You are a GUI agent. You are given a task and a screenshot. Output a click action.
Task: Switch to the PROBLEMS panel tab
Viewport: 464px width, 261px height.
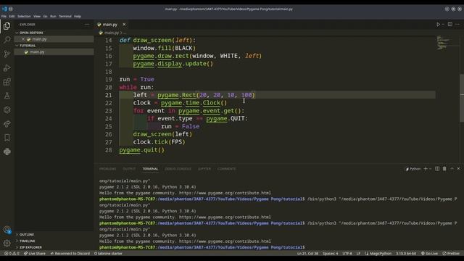(108, 169)
